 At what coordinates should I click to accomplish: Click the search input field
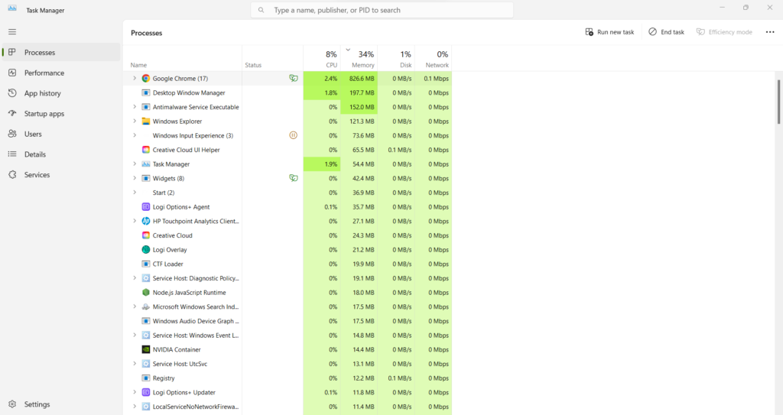[382, 10]
